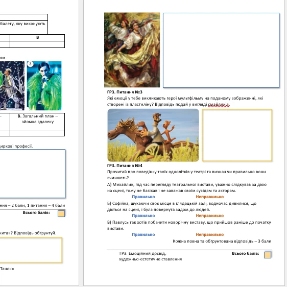Screen dimensions: 287x287
Task: Choose 'Неправильно' for statement А about Михайлик
Action: pyautogui.click(x=210, y=197)
